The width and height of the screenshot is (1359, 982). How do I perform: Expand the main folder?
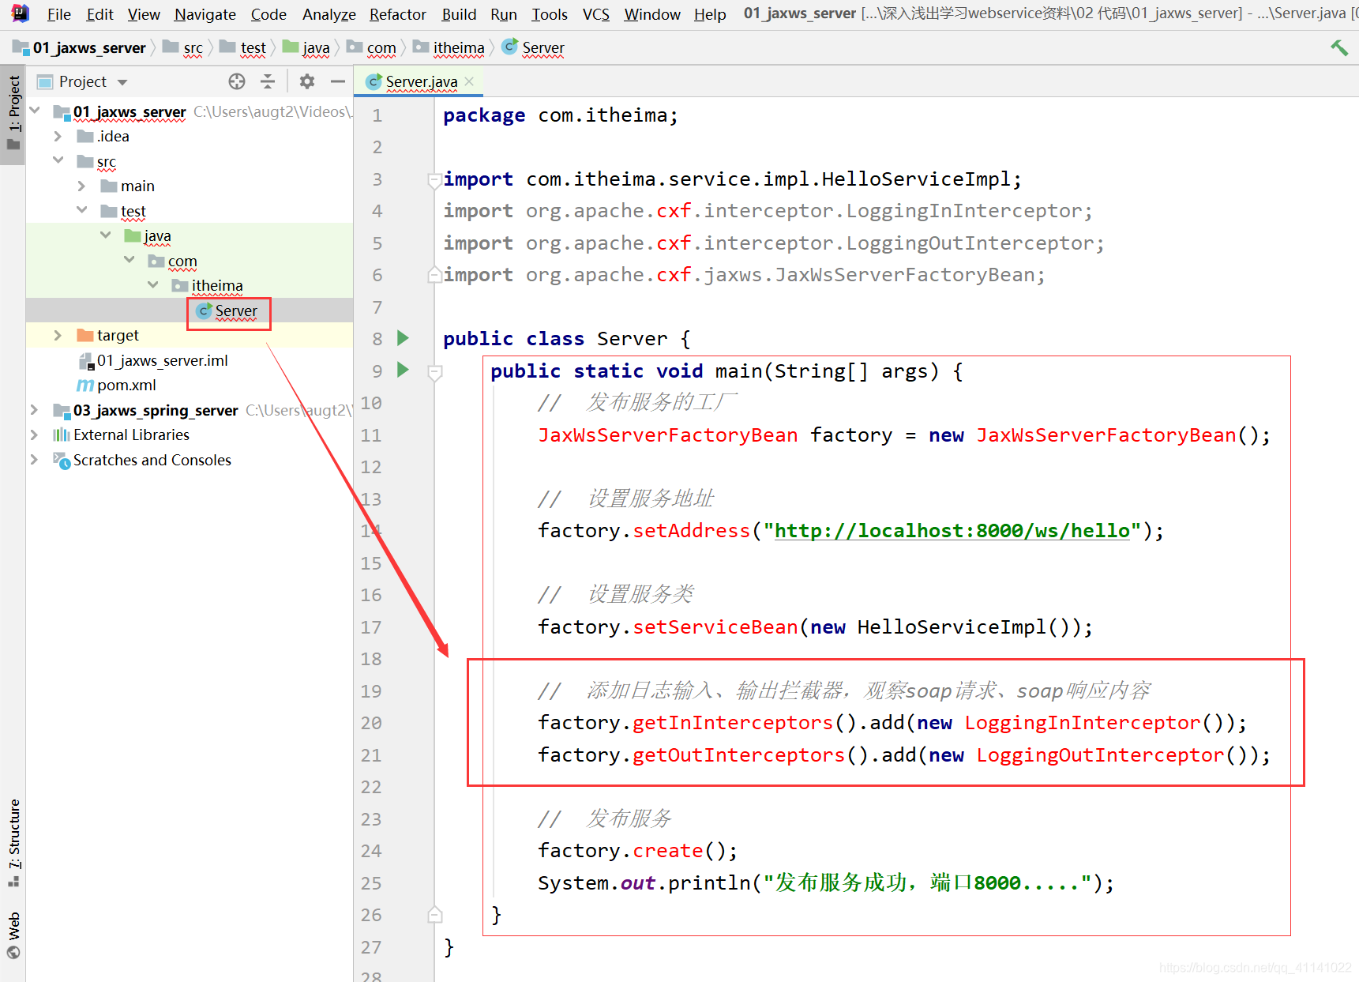[x=81, y=186]
